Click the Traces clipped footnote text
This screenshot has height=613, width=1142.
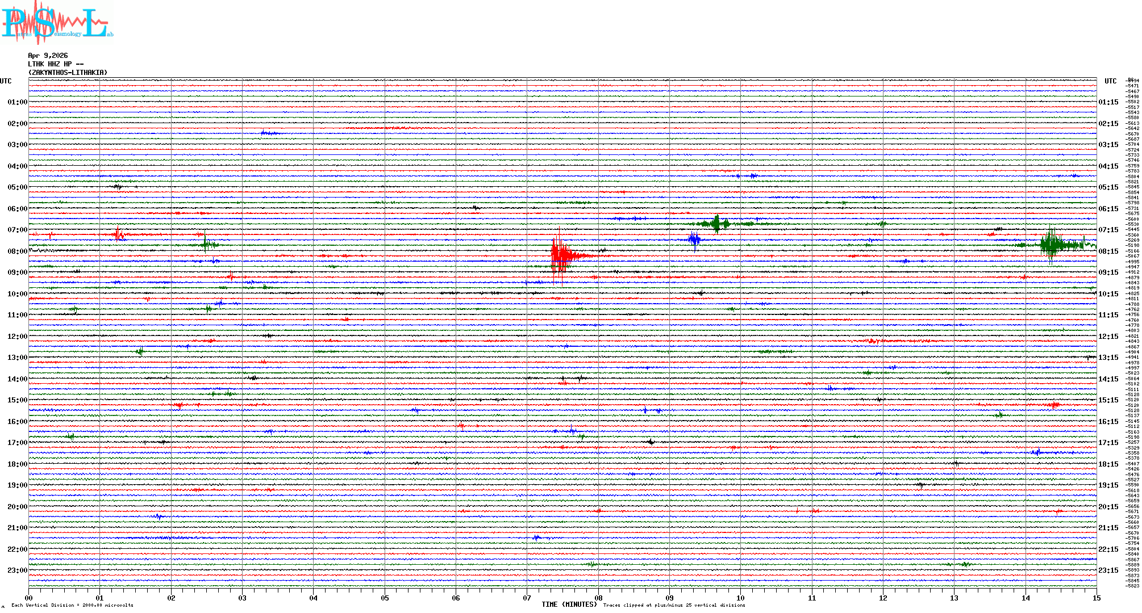[674, 605]
